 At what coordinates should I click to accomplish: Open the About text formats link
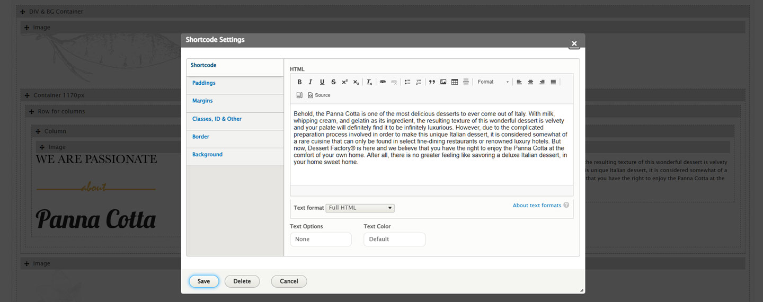536,206
